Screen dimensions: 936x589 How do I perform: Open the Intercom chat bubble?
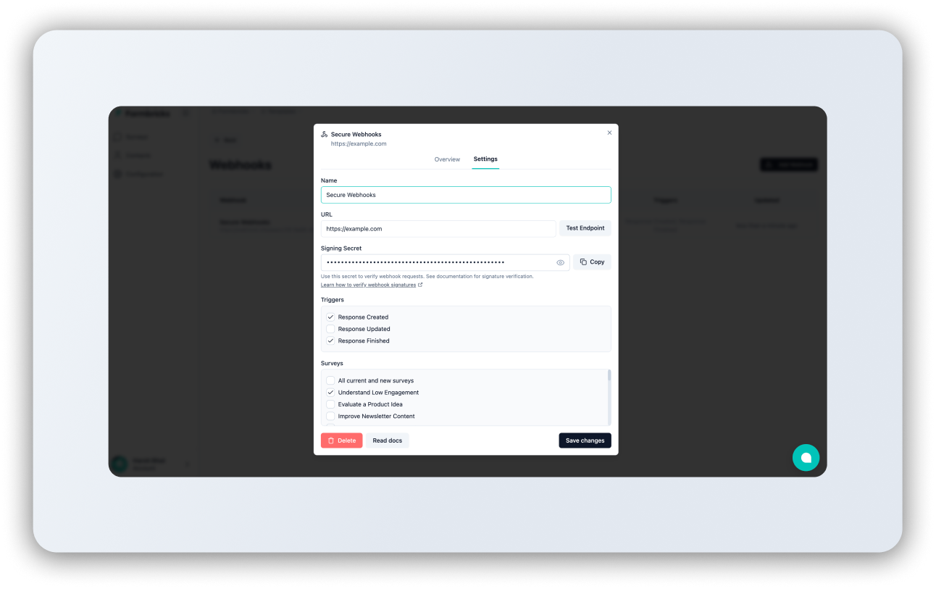[x=806, y=457]
